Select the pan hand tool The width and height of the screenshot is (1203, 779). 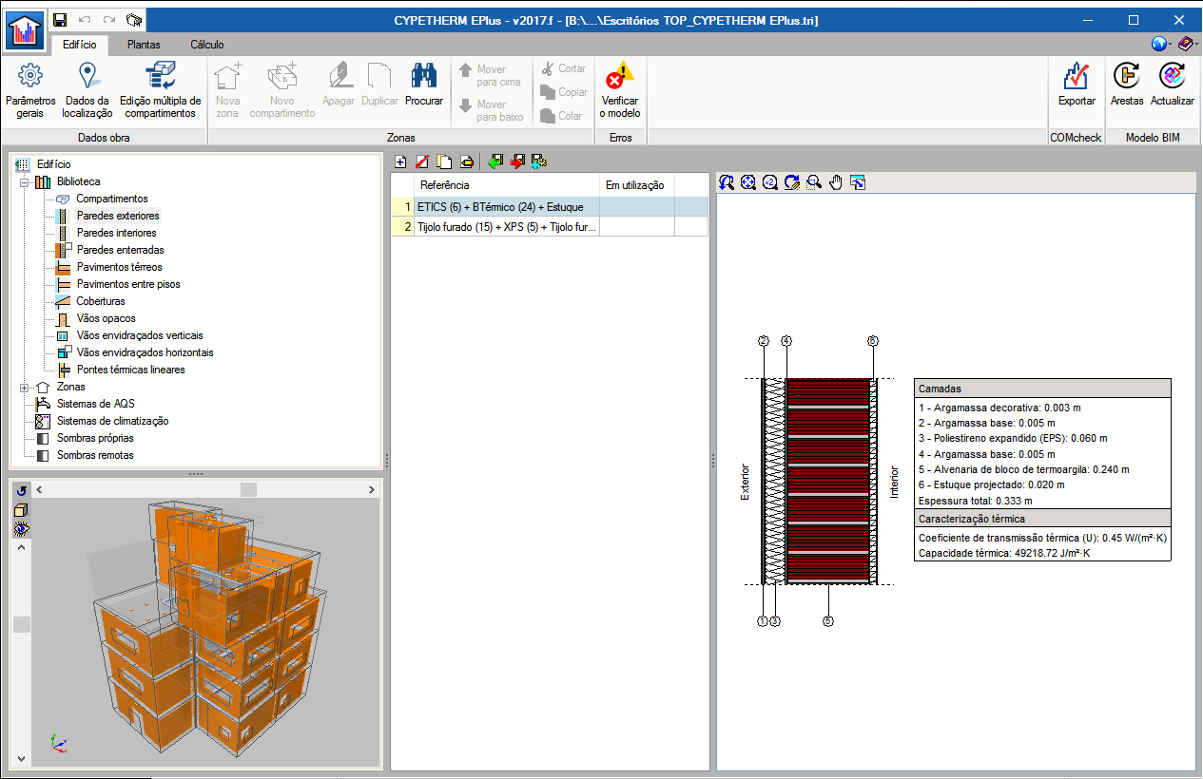point(836,182)
